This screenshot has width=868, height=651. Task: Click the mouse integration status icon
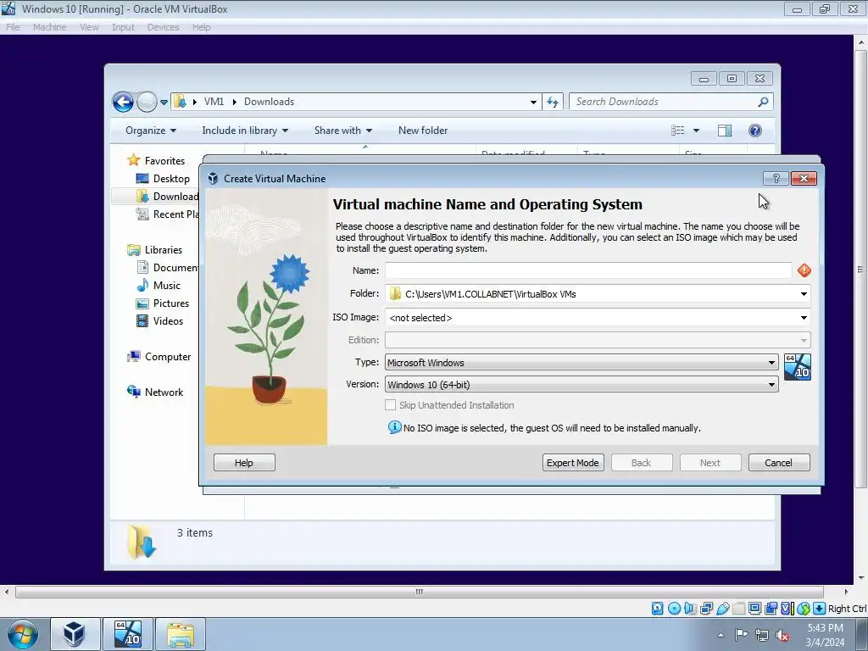pyautogui.click(x=804, y=609)
